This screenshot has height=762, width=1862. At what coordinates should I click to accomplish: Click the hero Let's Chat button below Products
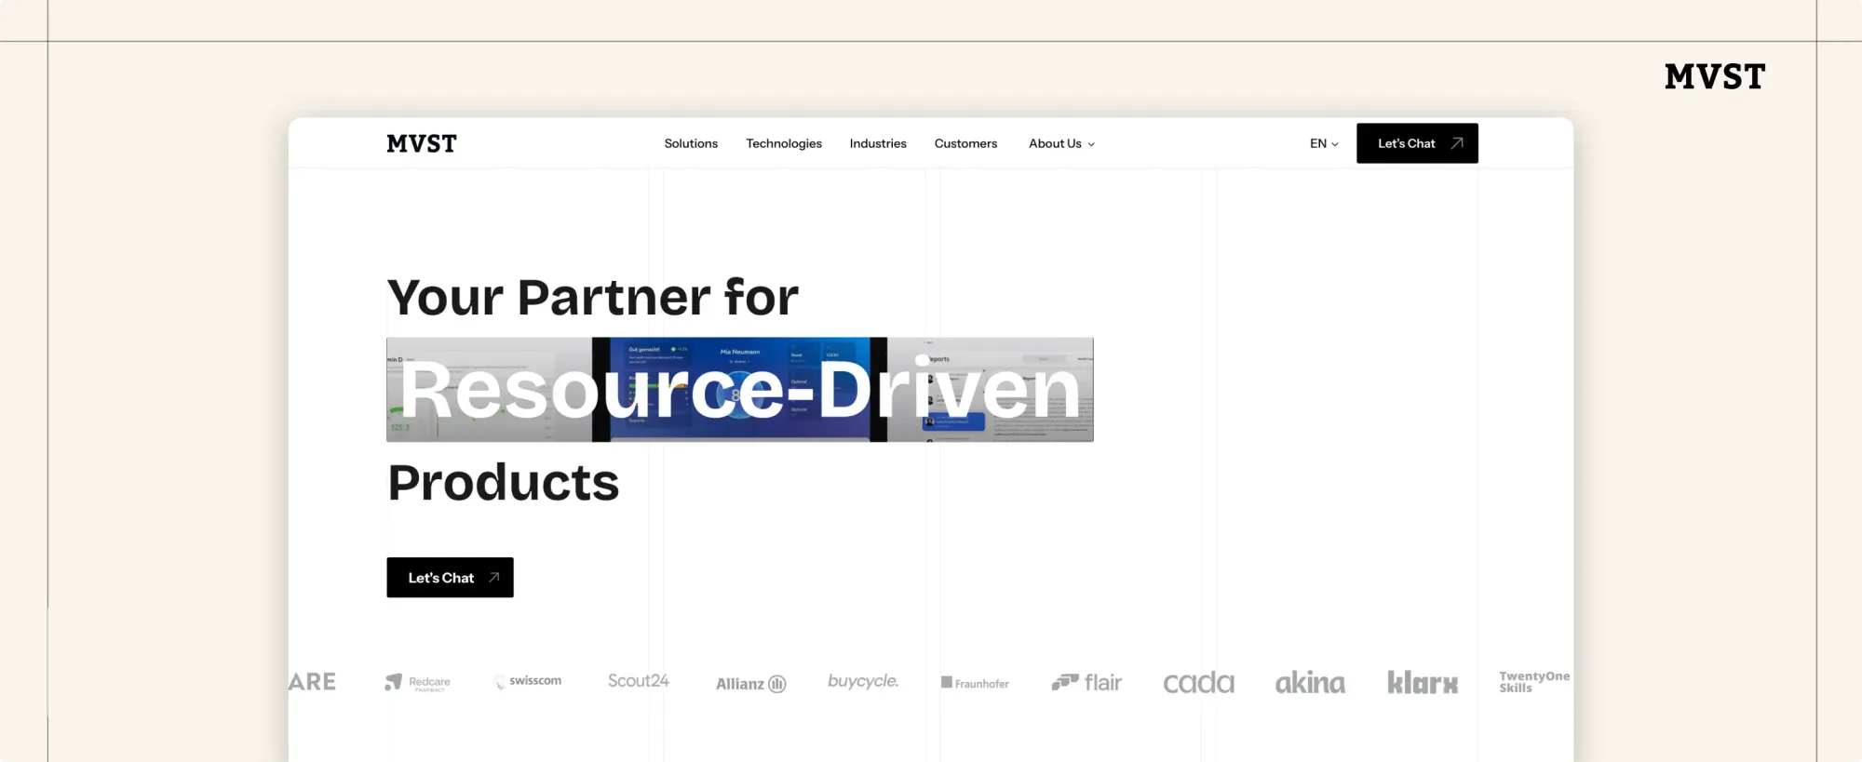[450, 578]
